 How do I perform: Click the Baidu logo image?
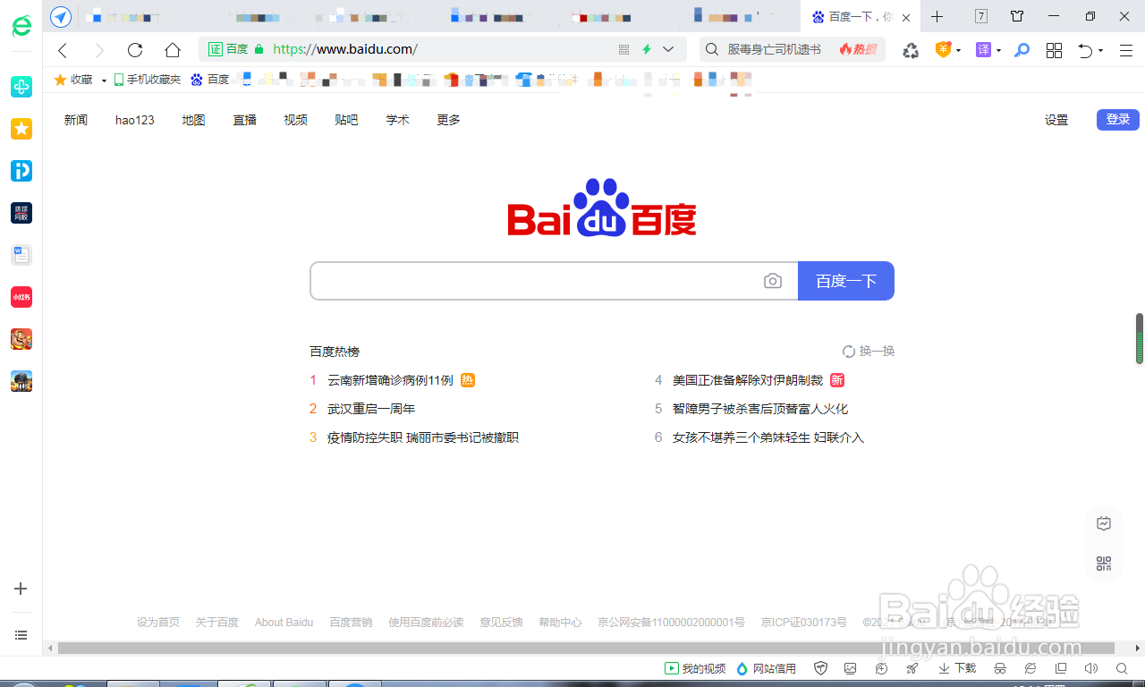[602, 208]
